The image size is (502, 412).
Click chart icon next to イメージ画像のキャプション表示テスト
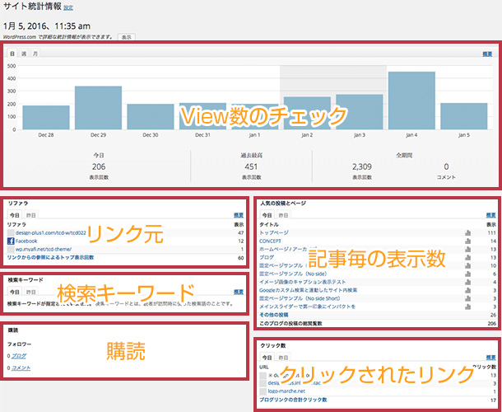tap(468, 281)
